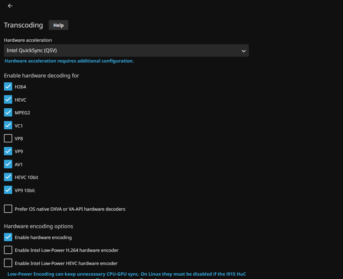Turn off Enable hardware encoding
343x279 pixels.
pos(8,237)
